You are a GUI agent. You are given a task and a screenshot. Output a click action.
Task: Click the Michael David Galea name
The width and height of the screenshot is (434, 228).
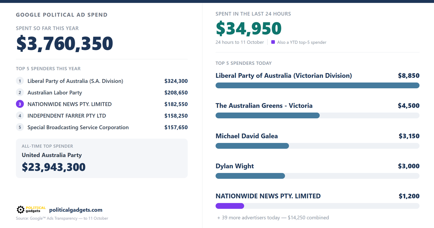247,136
